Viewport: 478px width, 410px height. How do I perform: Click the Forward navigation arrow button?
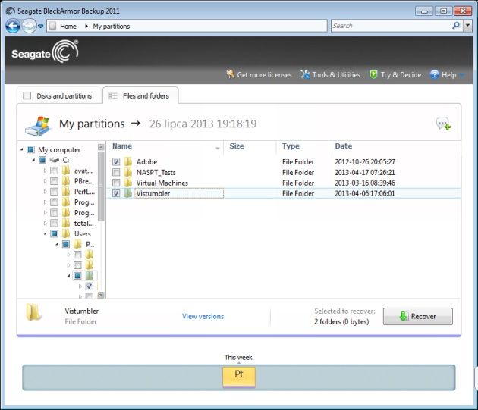tap(30, 27)
